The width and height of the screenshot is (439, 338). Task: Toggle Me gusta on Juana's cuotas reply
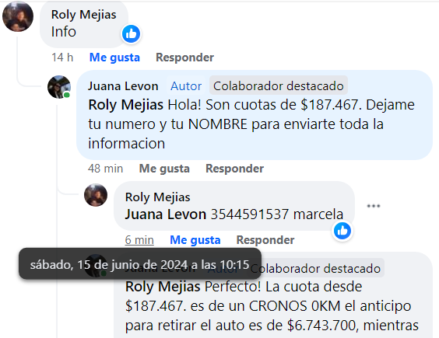pos(164,169)
